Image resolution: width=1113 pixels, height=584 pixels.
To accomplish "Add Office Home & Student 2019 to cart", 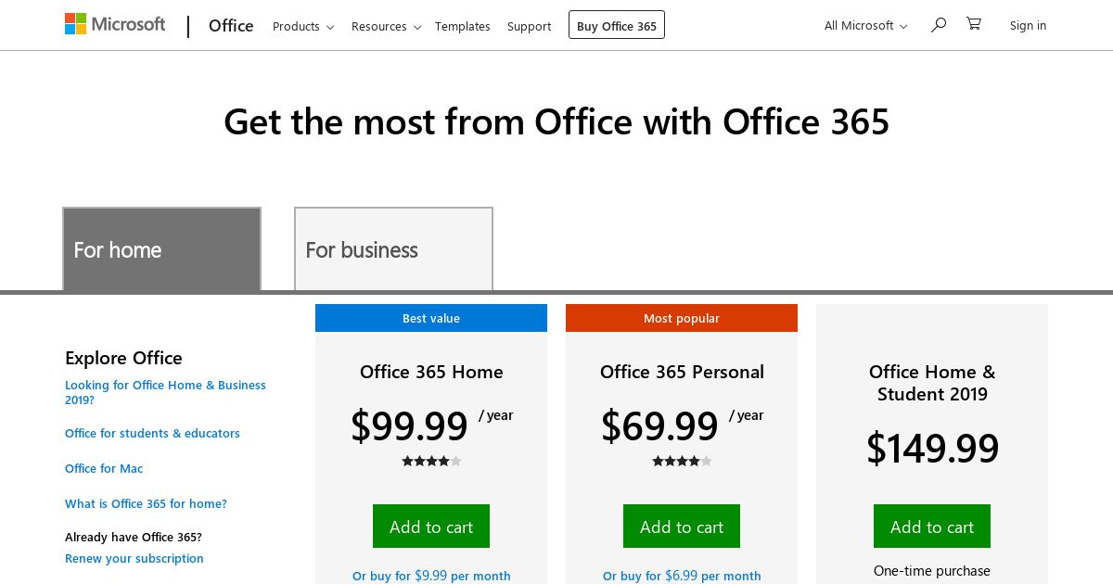I will coord(932,527).
